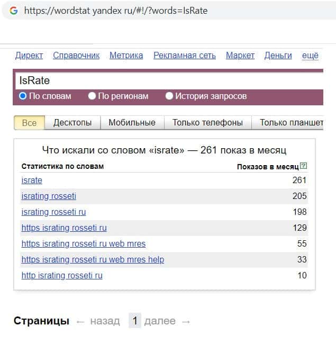Select the История запросов radio button
The height and width of the screenshot is (344, 336).
click(169, 96)
